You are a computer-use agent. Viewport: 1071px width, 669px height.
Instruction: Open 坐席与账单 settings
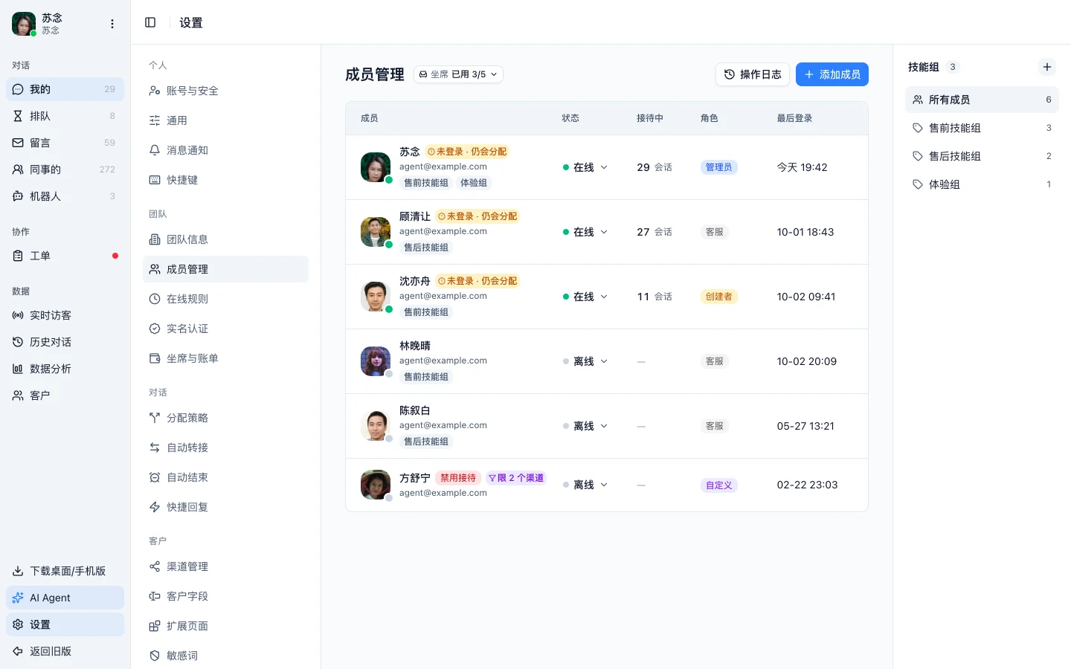(225, 358)
